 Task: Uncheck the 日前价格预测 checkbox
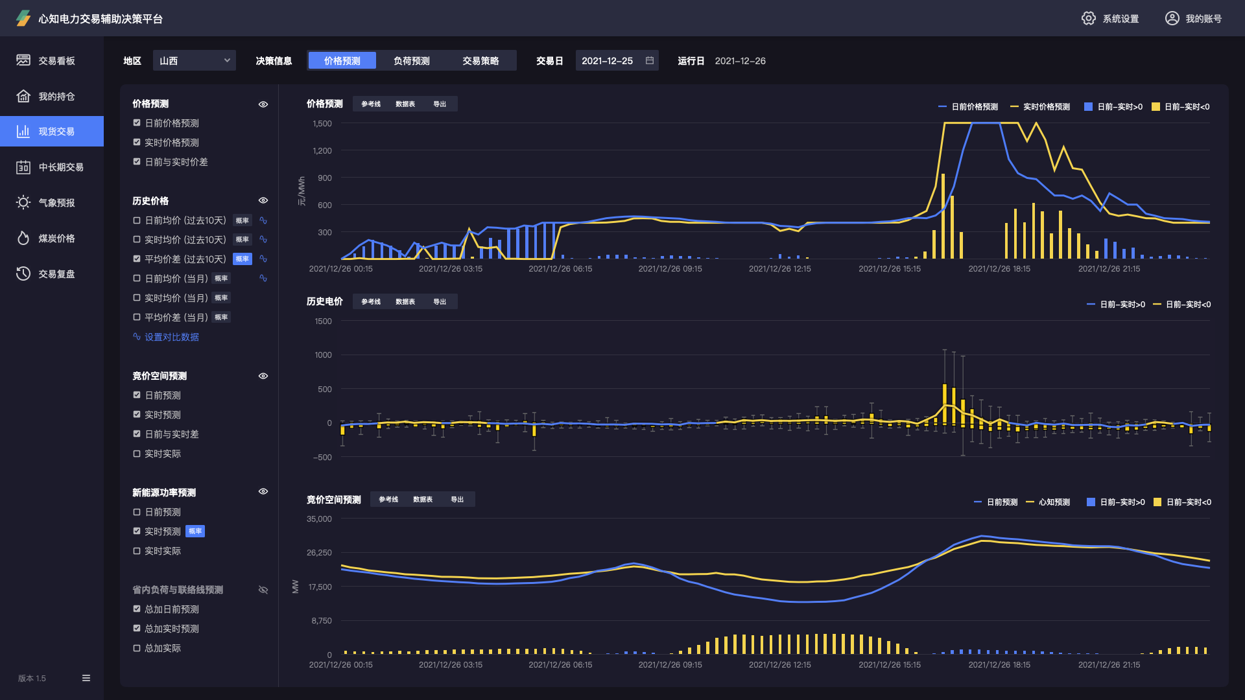[137, 122]
